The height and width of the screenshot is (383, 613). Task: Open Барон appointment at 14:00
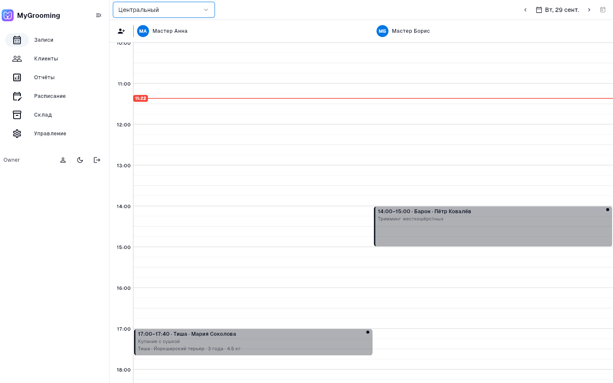(x=493, y=226)
